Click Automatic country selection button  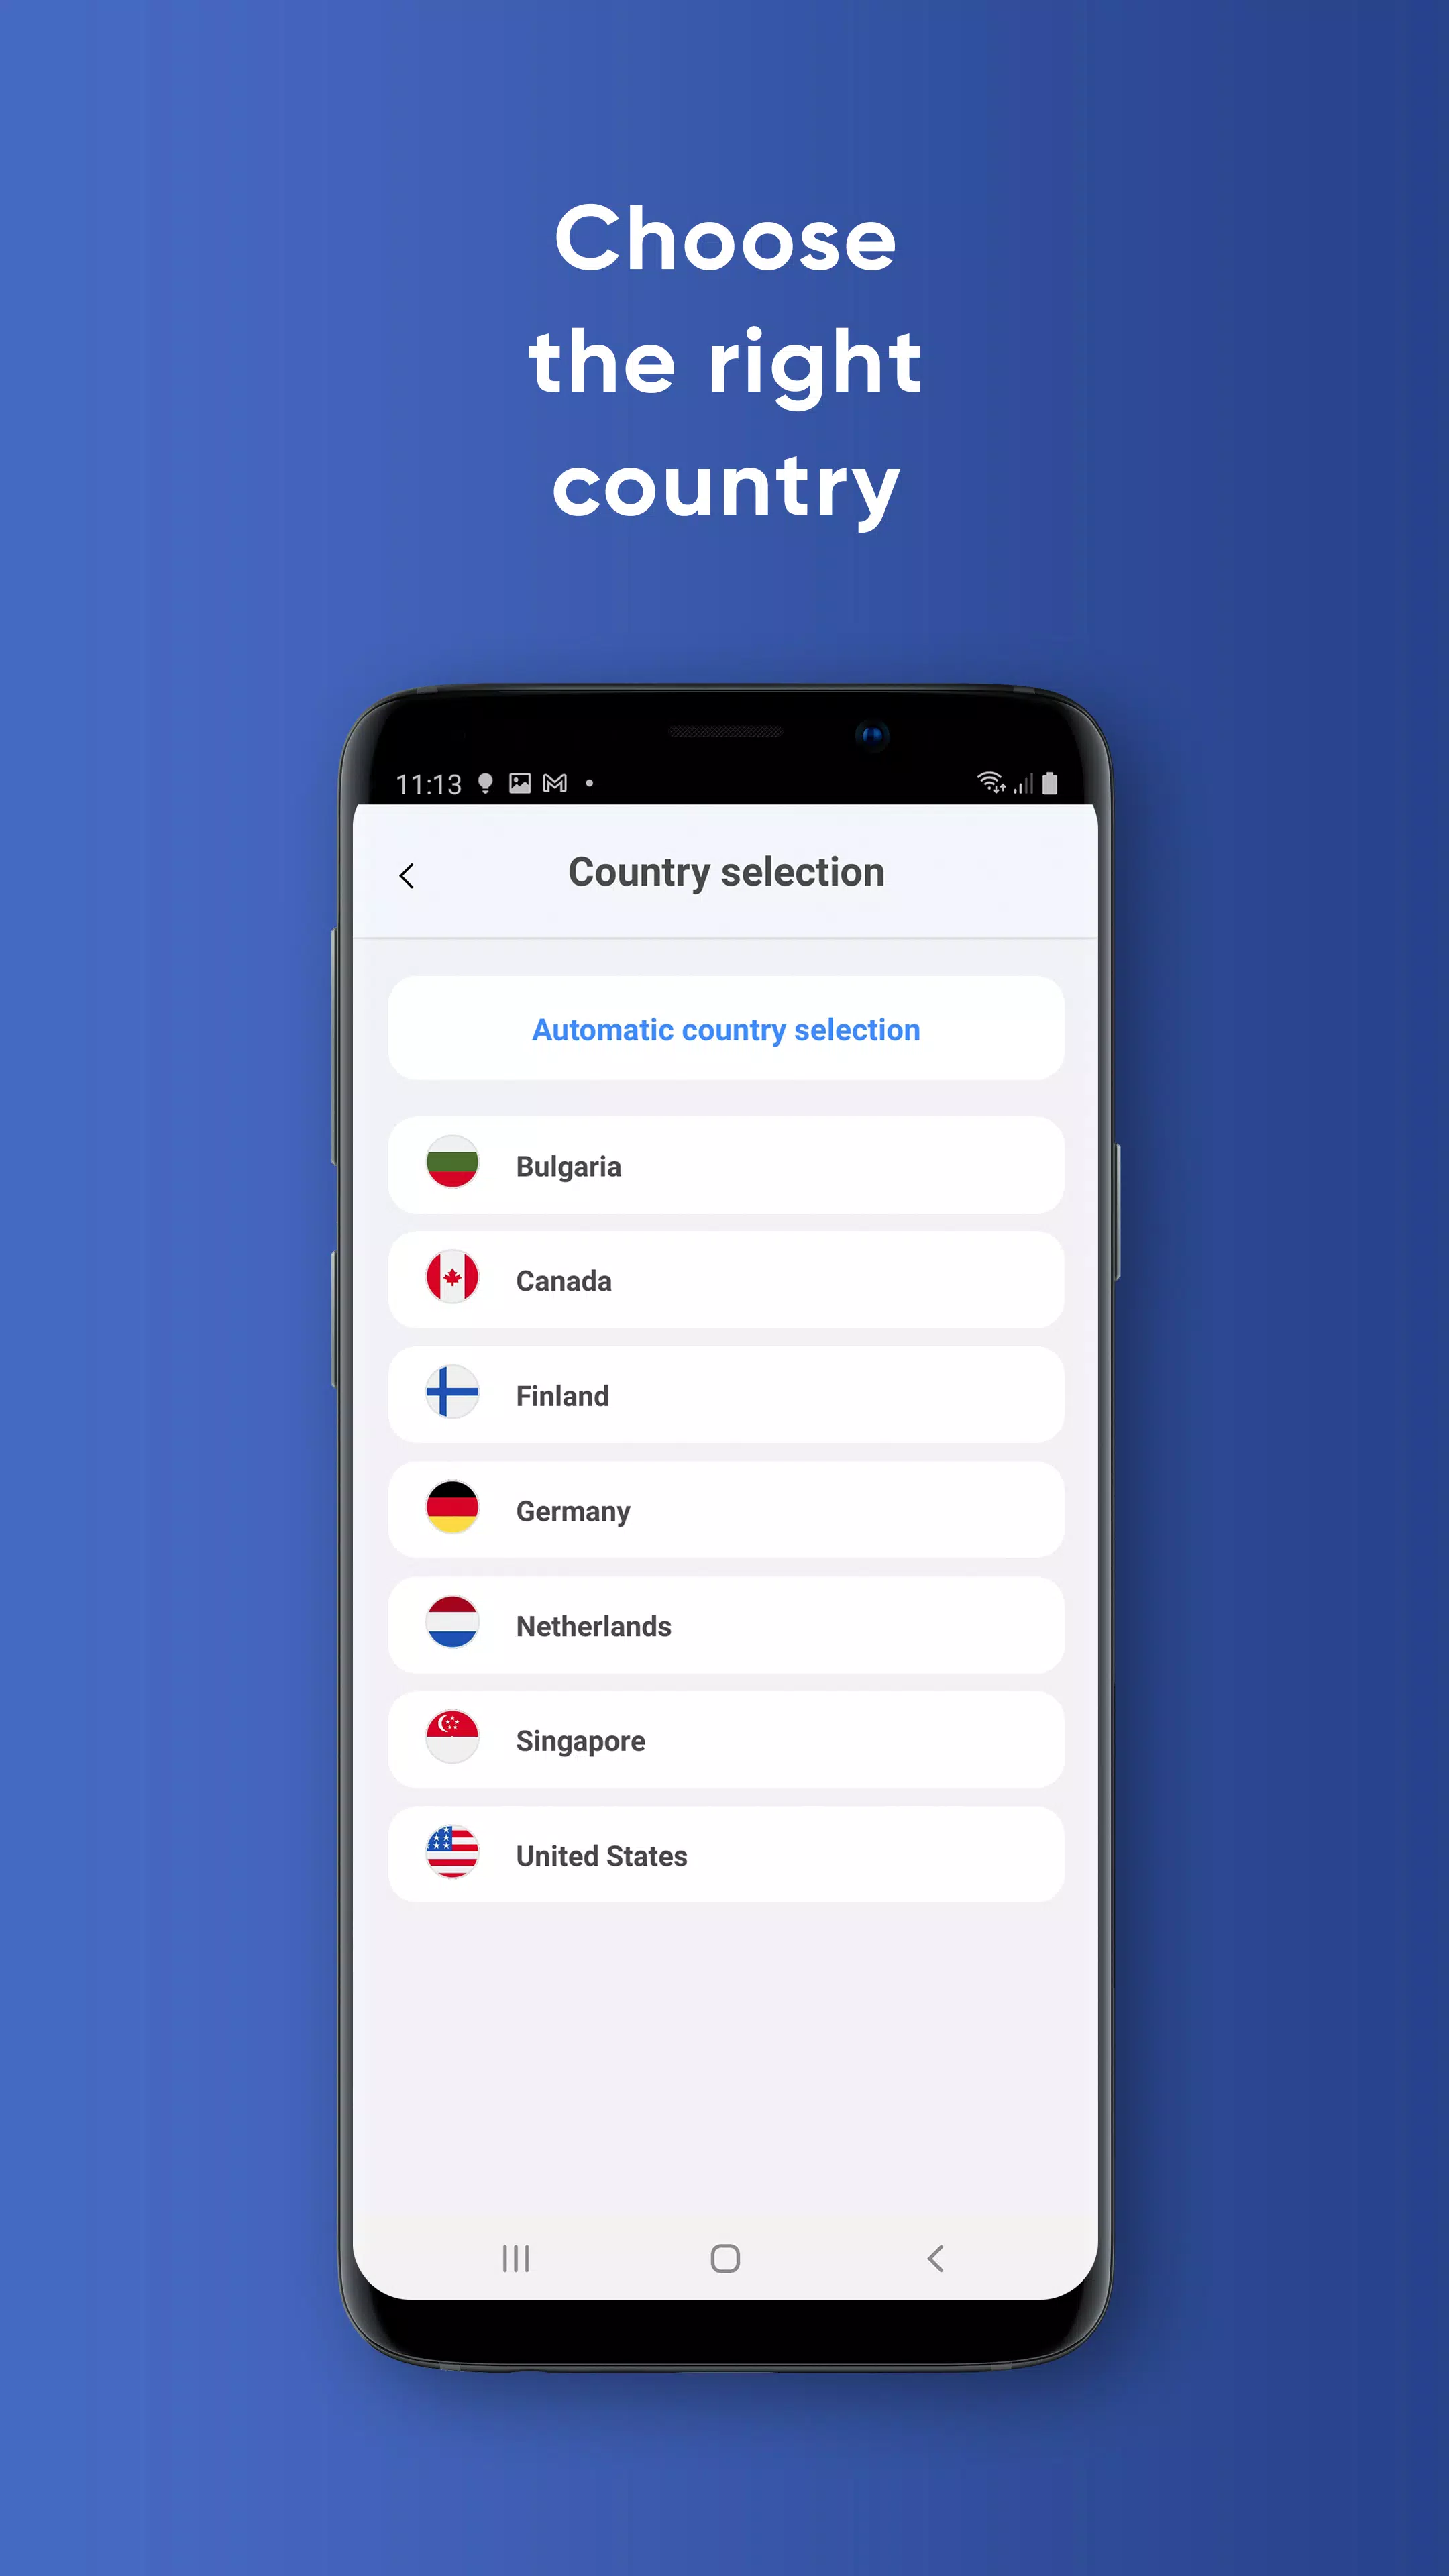[725, 1028]
